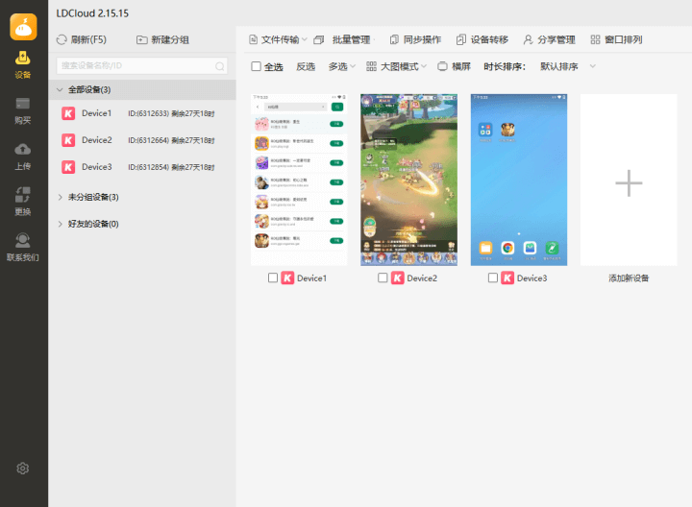Viewport: 692px width, 507px height.
Task: Click the 上传 (Upload) cloud icon
Action: click(23, 149)
